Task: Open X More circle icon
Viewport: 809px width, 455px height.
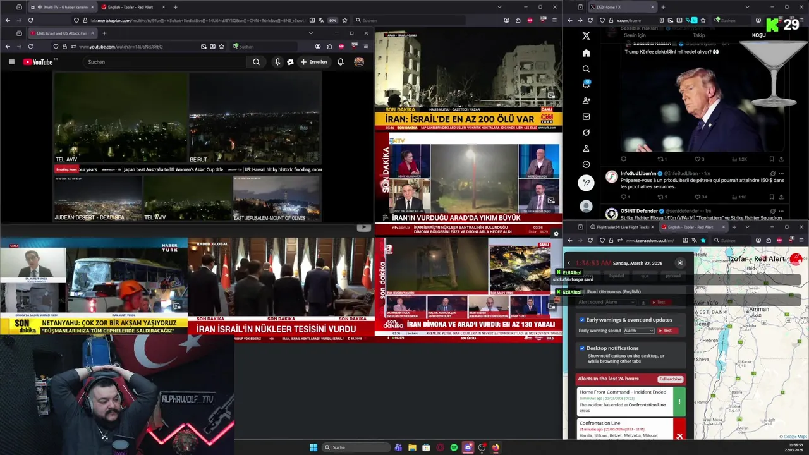Action: coord(586,164)
